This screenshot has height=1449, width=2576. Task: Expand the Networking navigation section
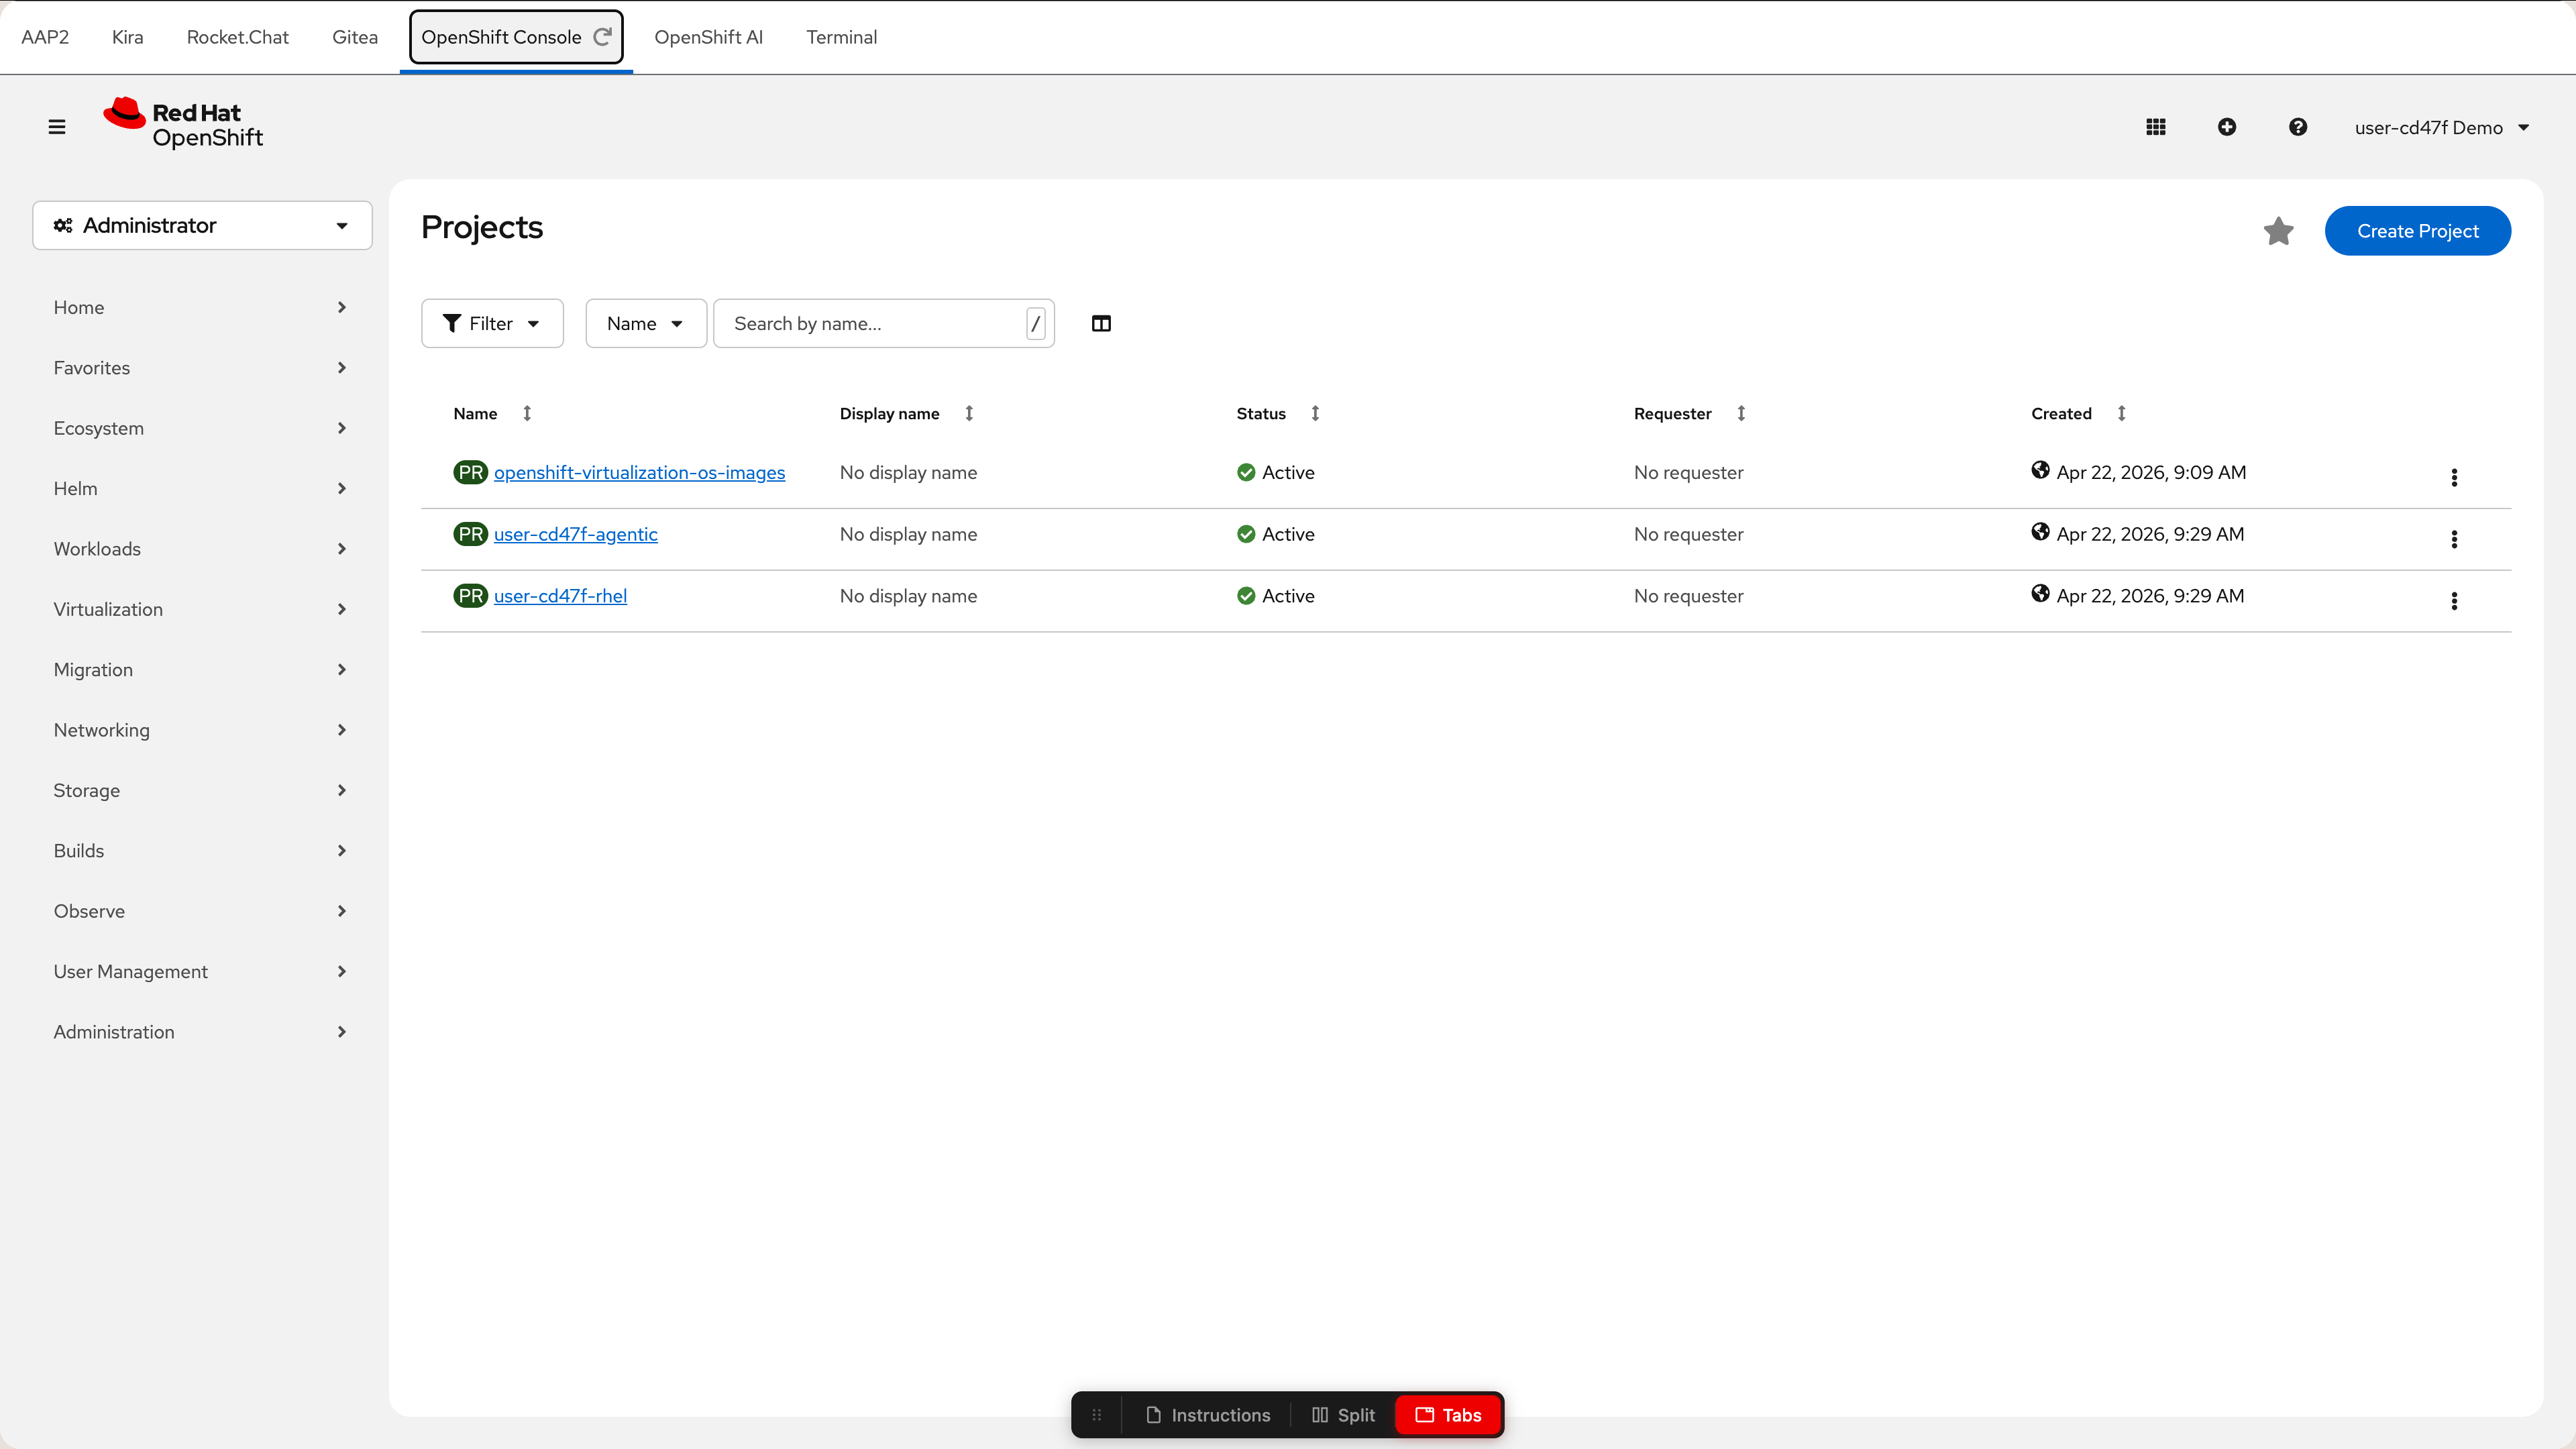click(x=200, y=730)
